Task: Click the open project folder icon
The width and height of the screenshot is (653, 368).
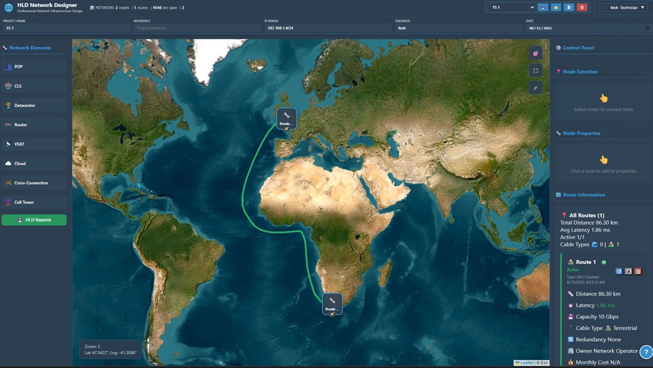Action: click(556, 8)
